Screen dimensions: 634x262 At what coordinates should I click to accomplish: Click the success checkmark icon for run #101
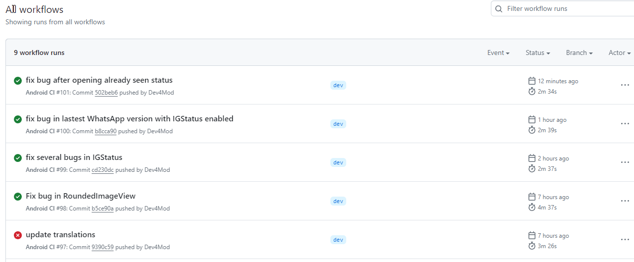(x=18, y=81)
